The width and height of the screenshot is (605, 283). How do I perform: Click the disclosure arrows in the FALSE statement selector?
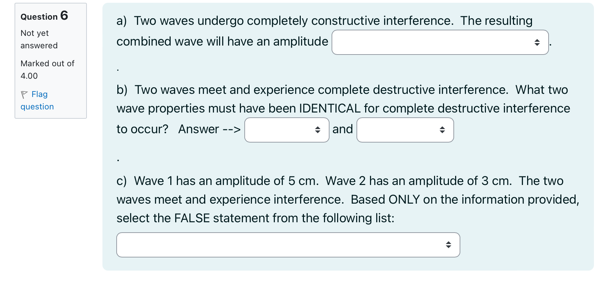[x=449, y=245]
